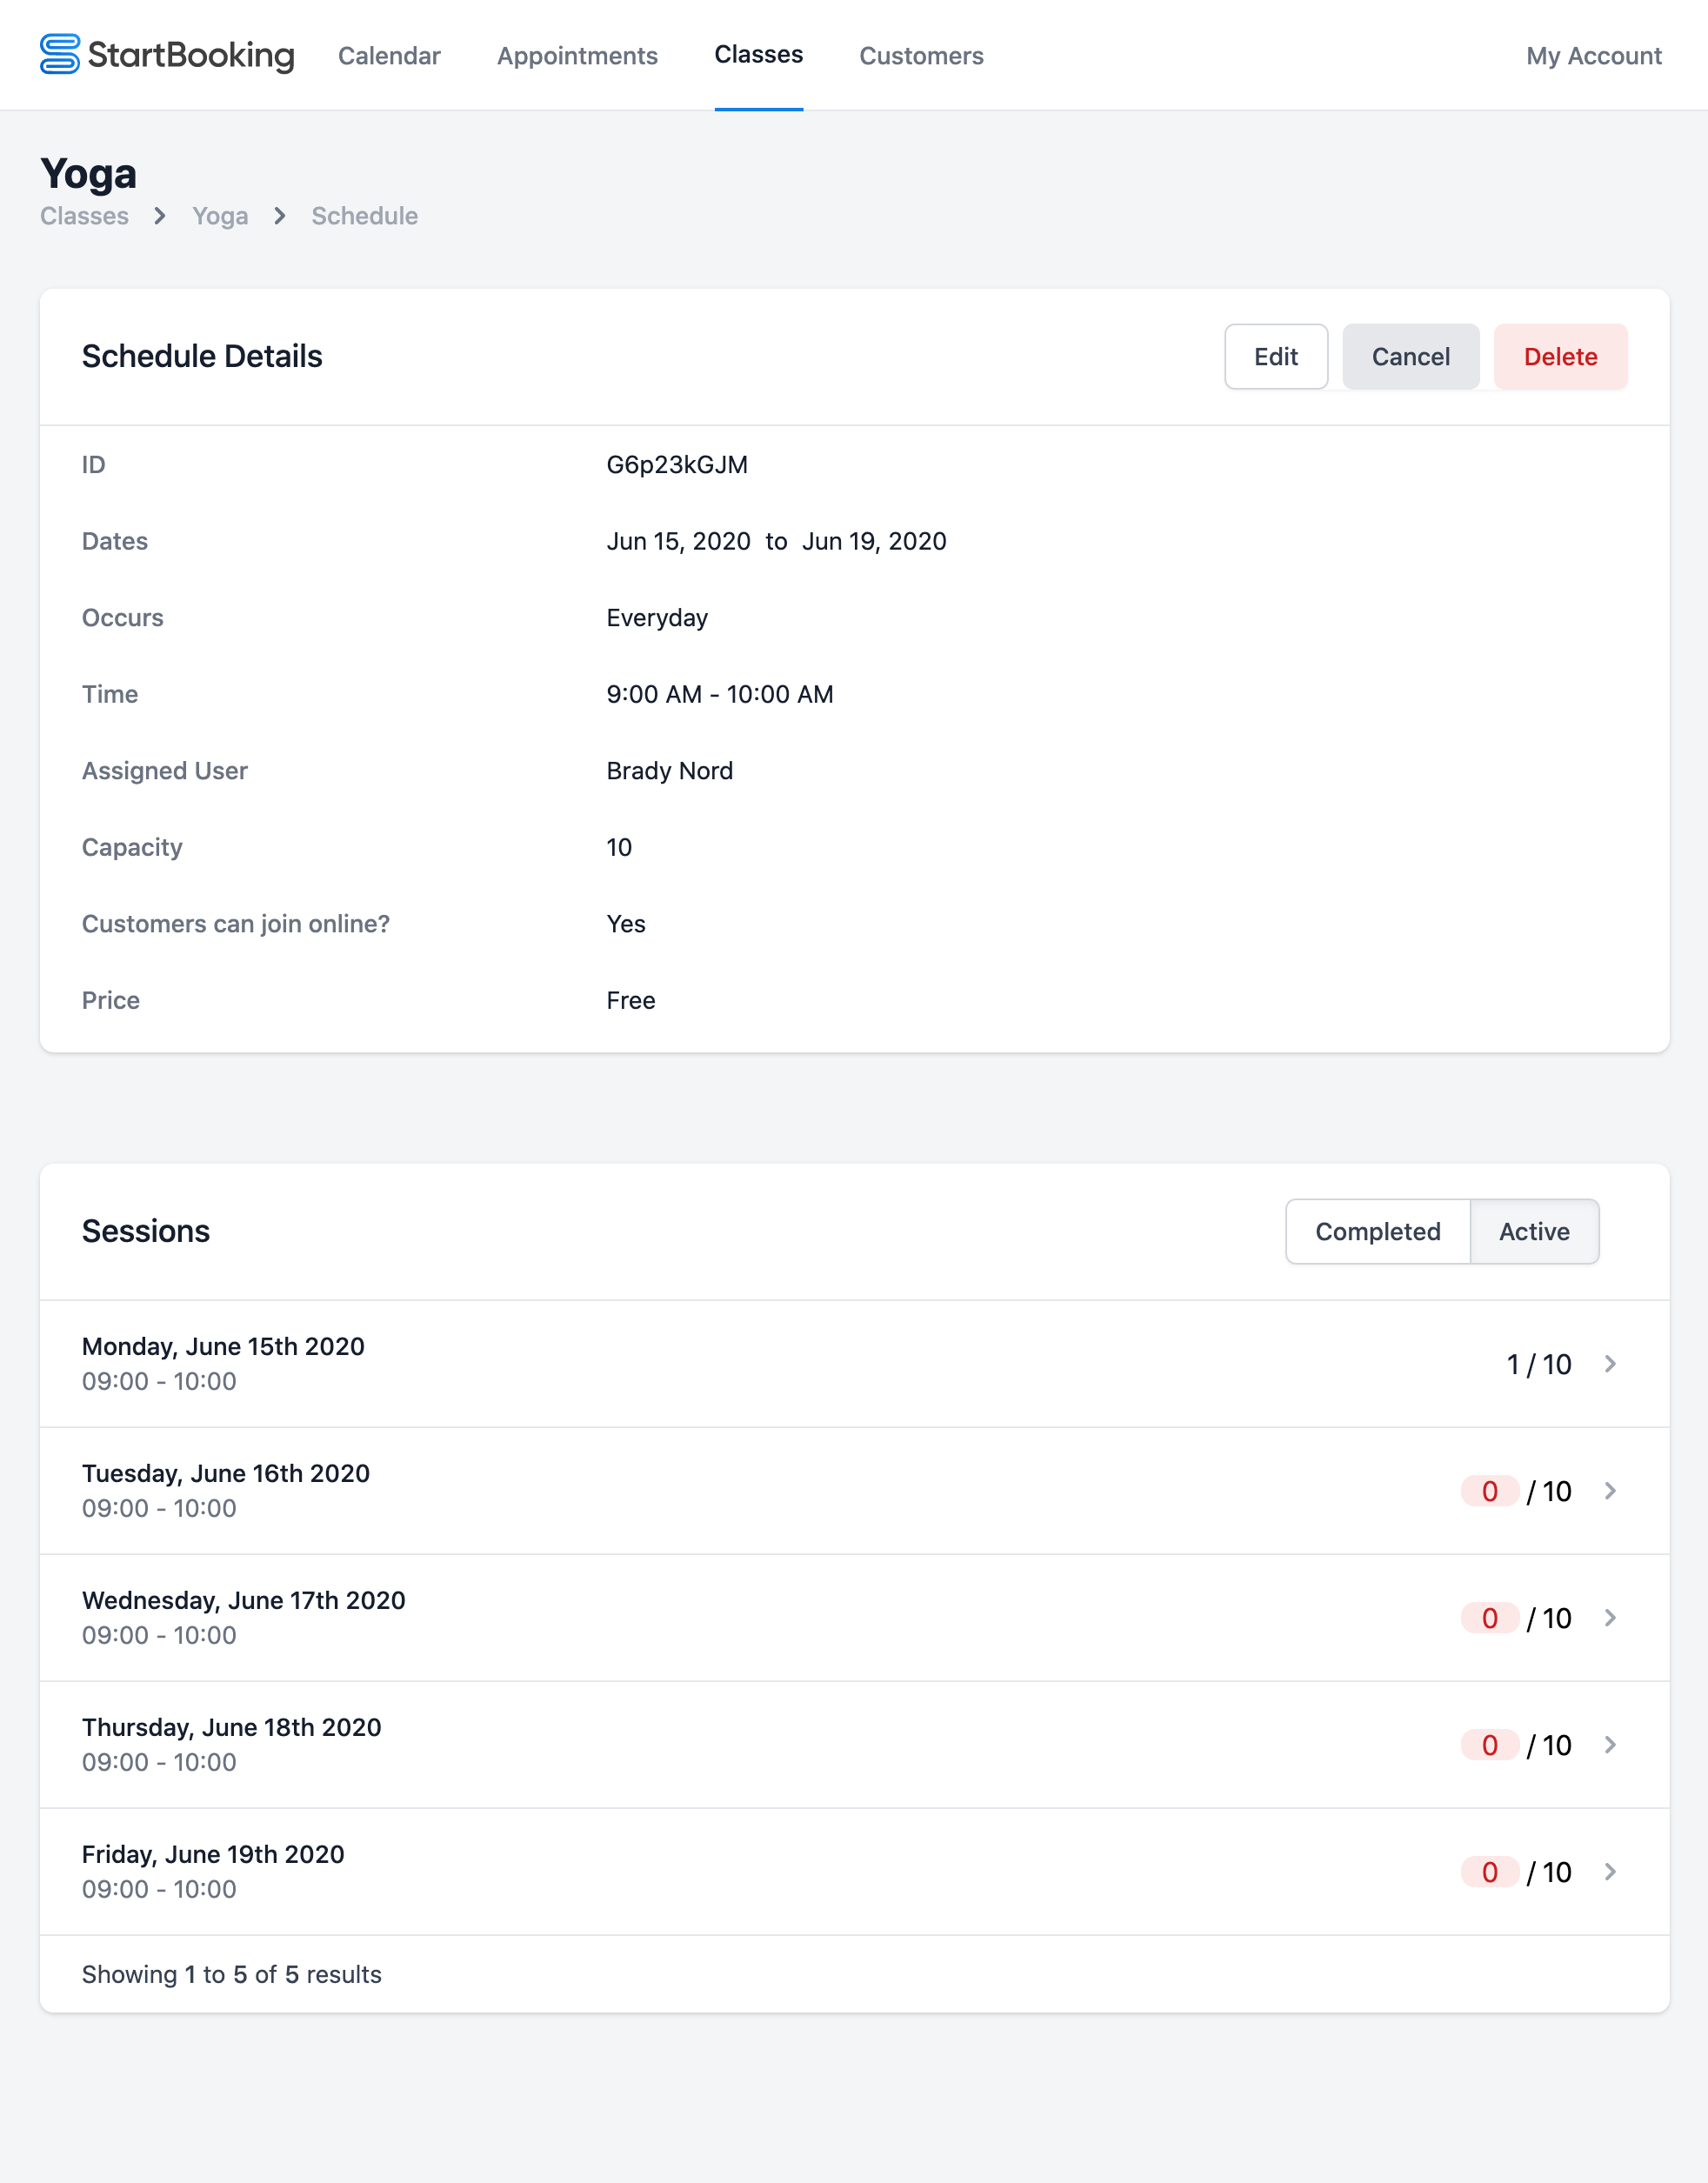This screenshot has height=2183, width=1708.
Task: Select the Classes nav tab
Action: coord(758,54)
